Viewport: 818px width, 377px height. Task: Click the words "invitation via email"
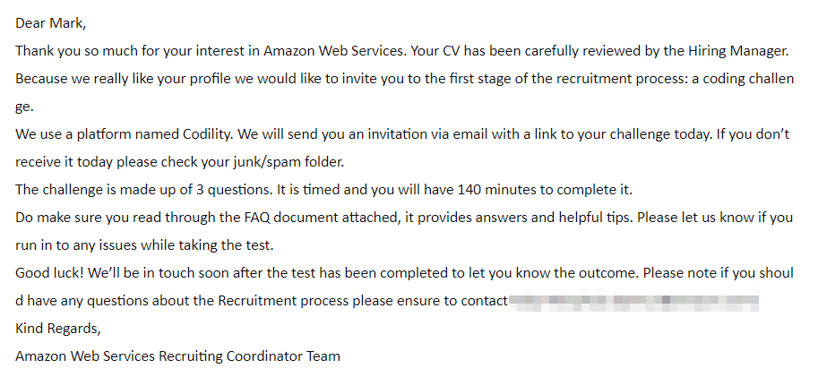[x=401, y=134]
